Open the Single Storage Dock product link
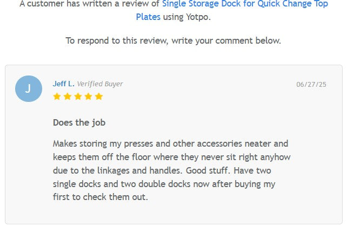 click(x=244, y=4)
